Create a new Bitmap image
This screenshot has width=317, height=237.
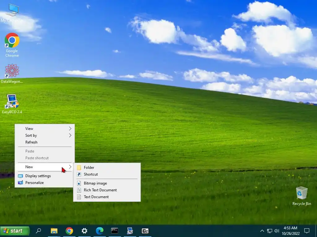[x=107, y=183]
